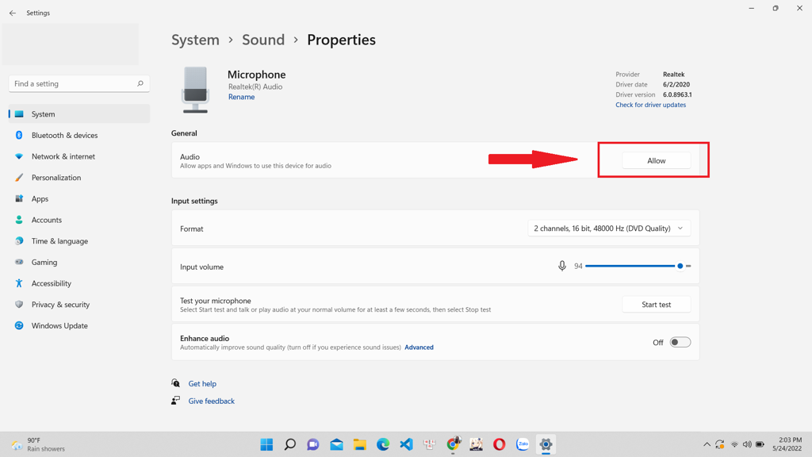Open Zalo from the taskbar
The image size is (812, 457).
(523, 444)
